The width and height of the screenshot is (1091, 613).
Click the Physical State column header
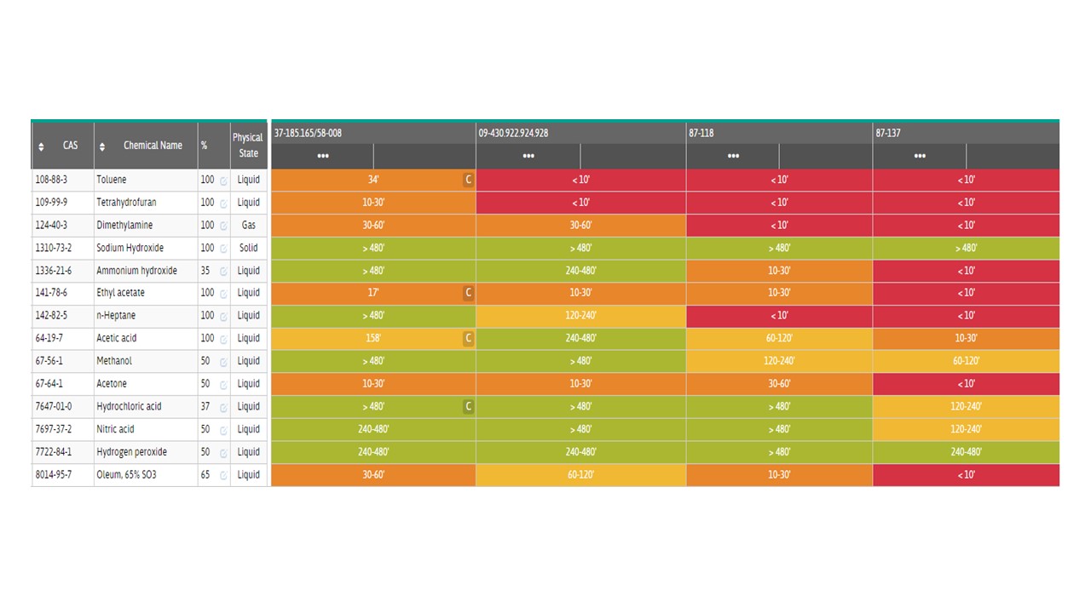point(248,146)
